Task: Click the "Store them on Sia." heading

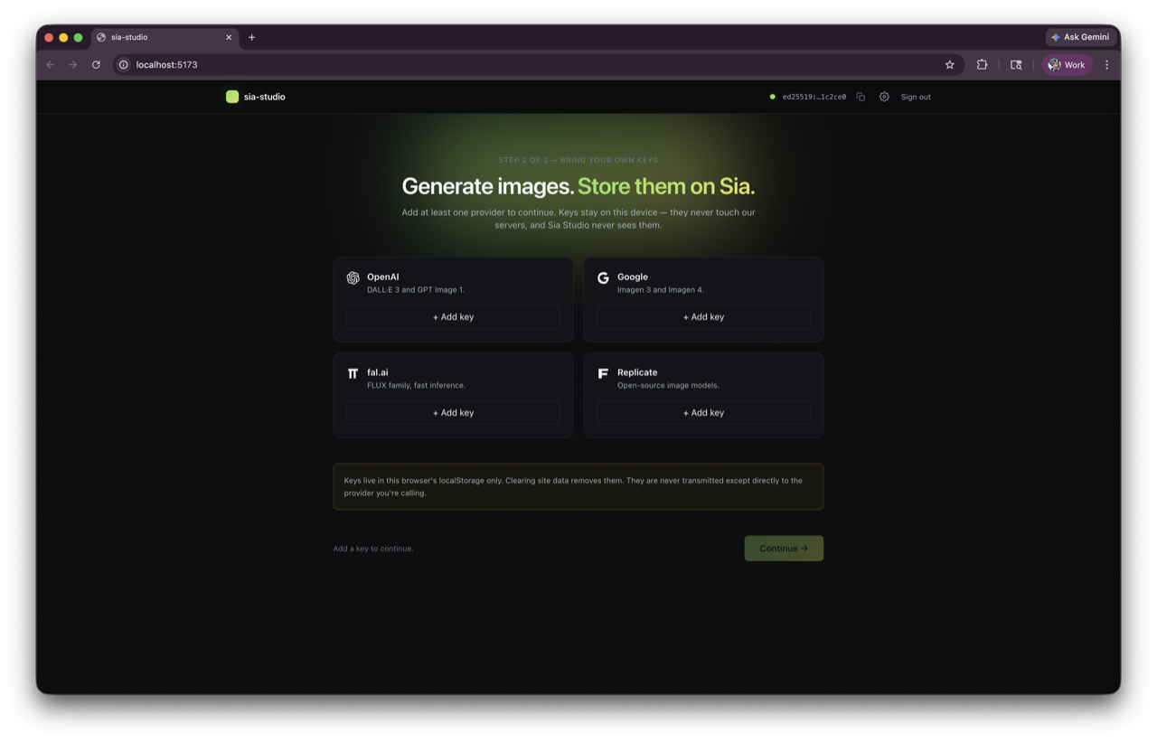Action: tap(666, 186)
